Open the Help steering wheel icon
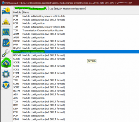 point(6,84)
